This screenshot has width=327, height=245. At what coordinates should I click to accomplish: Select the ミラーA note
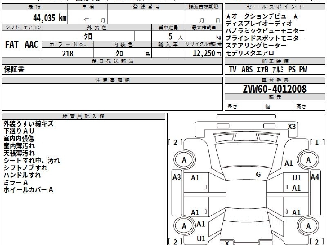16,183
